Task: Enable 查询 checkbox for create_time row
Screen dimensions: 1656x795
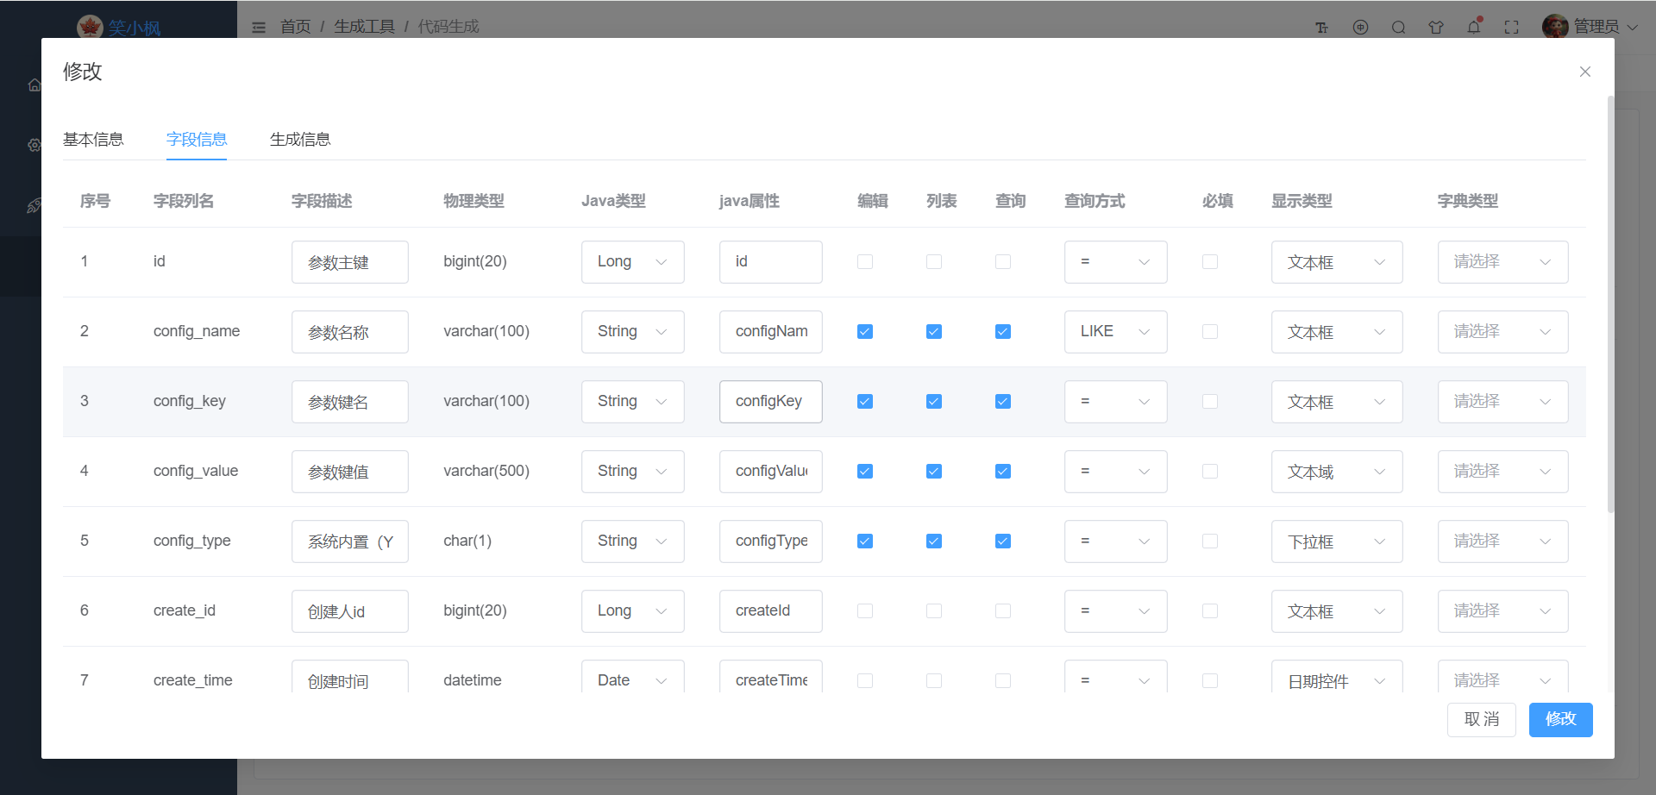Action: (1003, 680)
